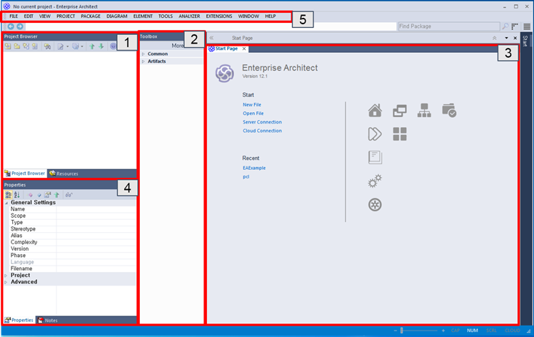Click the green move down arrow in Project Browser
This screenshot has width=534, height=337.
101,46
